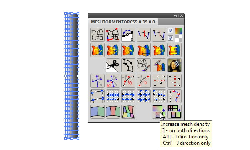Click the decrease mesh density icon
Screen dimensions: 250x150
[x=175, y=112]
